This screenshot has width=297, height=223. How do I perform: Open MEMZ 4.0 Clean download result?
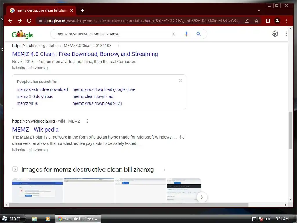click(85, 54)
